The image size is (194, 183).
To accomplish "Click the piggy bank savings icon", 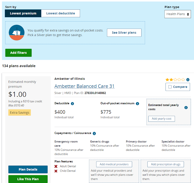I will pyautogui.click(x=17, y=33).
